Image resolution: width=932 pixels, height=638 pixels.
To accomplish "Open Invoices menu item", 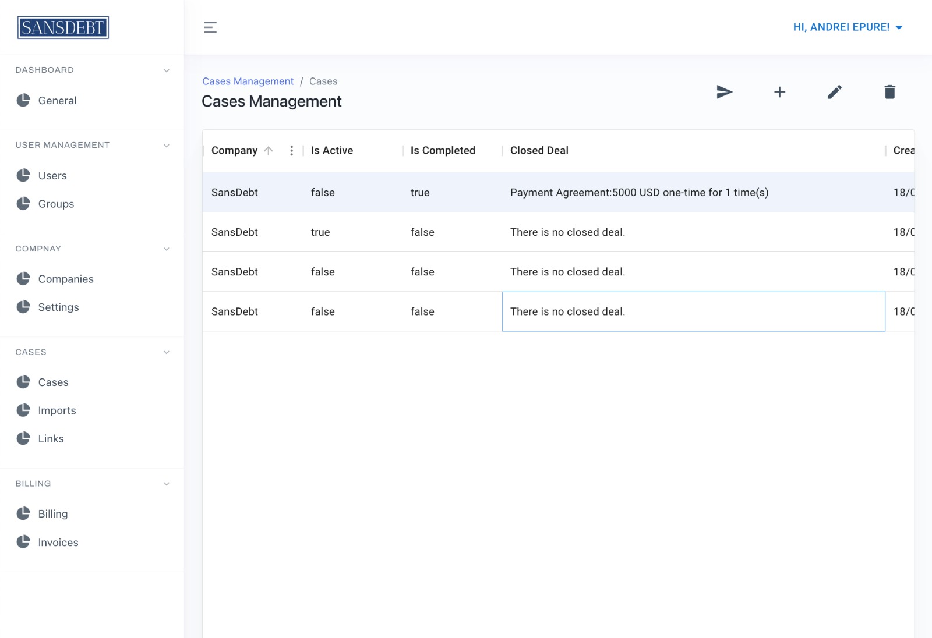I will coord(58,543).
